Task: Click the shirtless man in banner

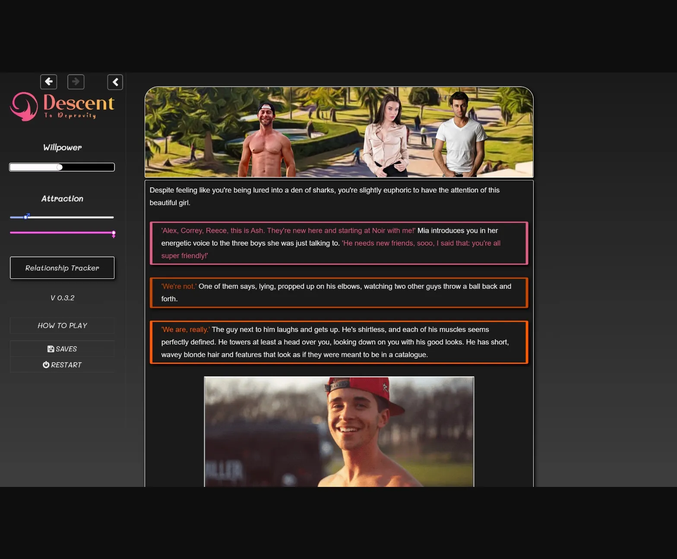Action: [266, 142]
